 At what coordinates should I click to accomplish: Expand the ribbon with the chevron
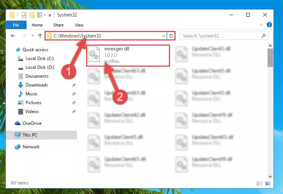[261, 25]
